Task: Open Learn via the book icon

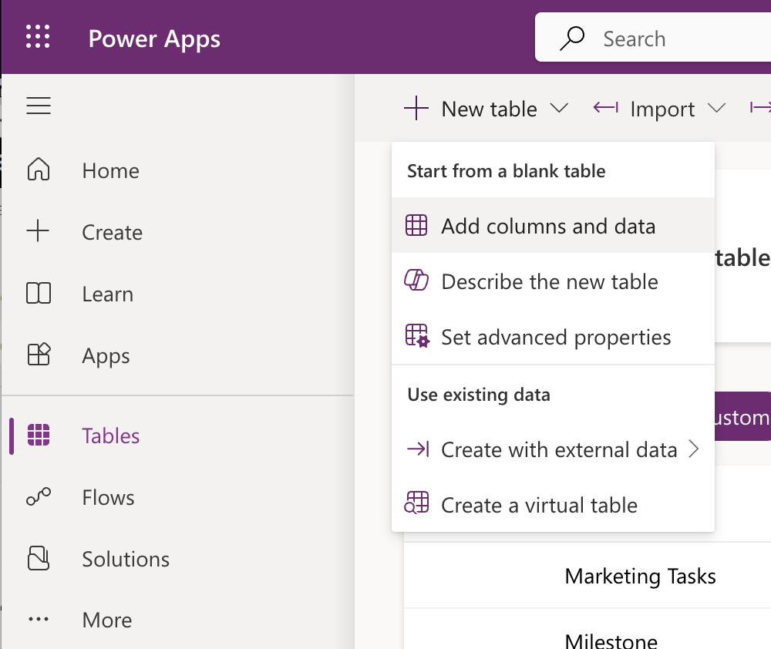Action: coord(39,294)
